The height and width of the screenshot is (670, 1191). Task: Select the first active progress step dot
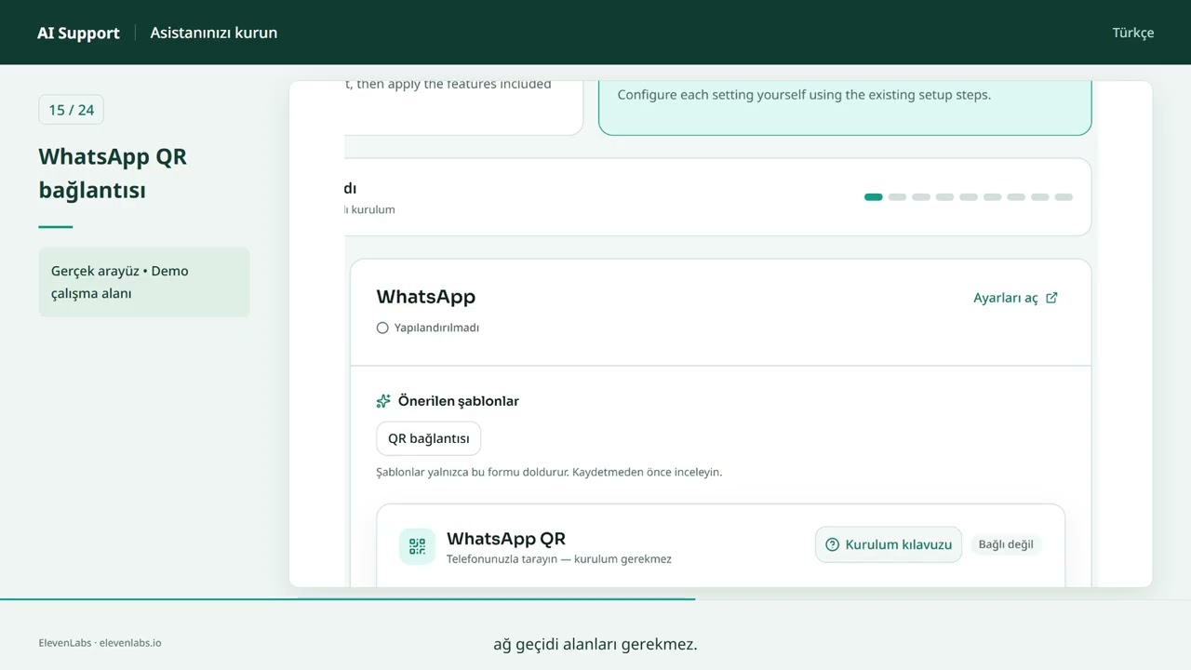[x=873, y=197]
